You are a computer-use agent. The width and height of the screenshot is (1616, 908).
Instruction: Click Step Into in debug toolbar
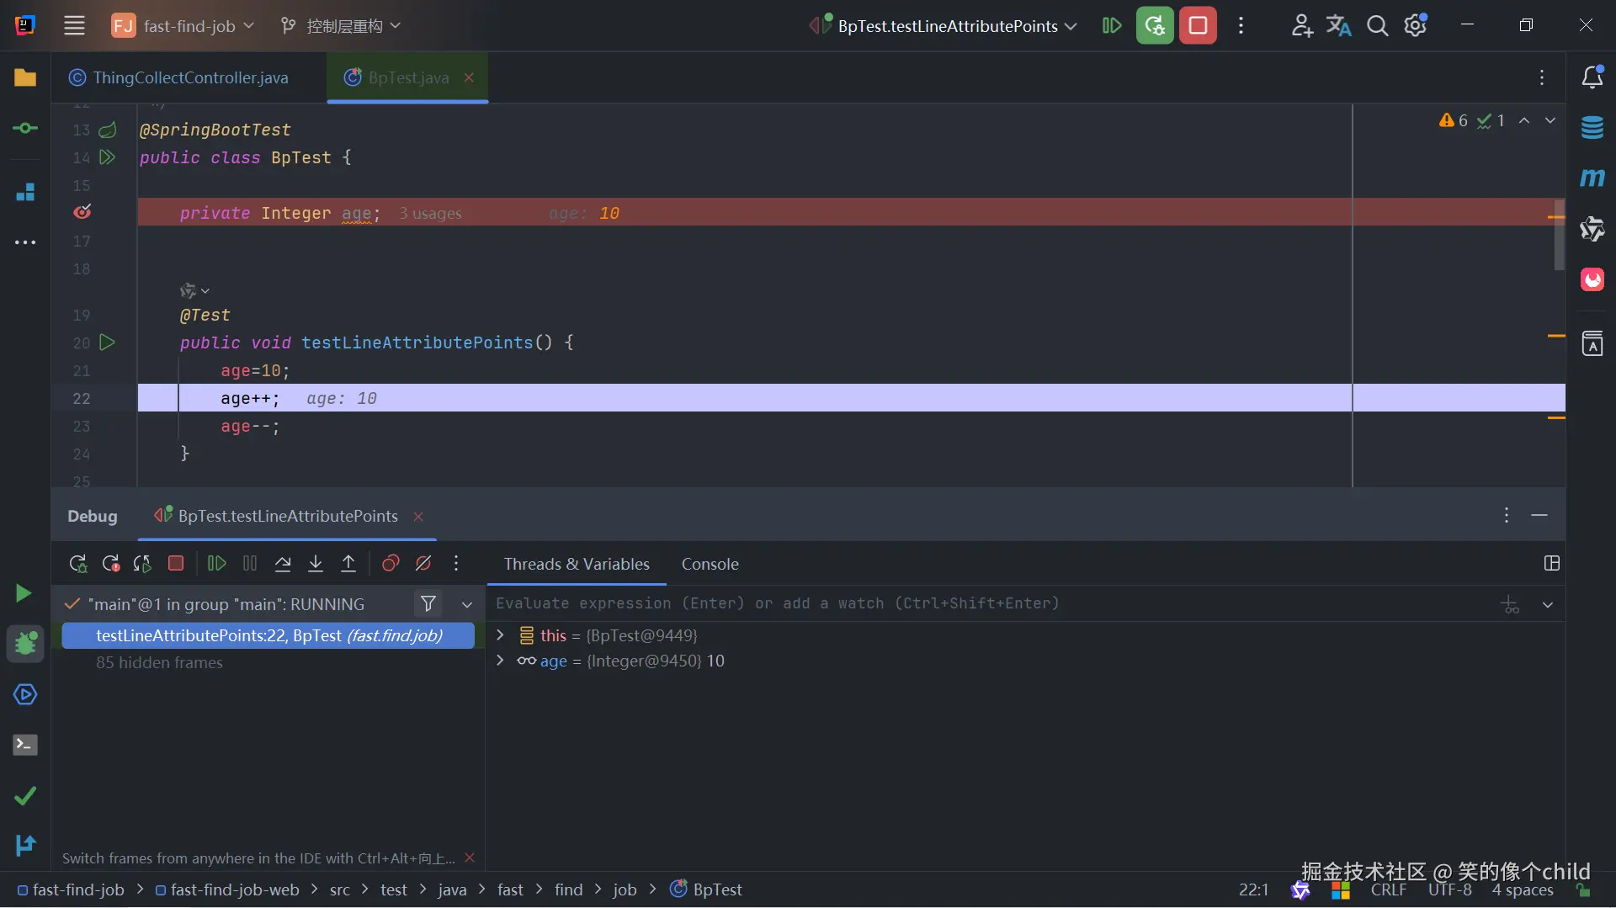(x=316, y=563)
